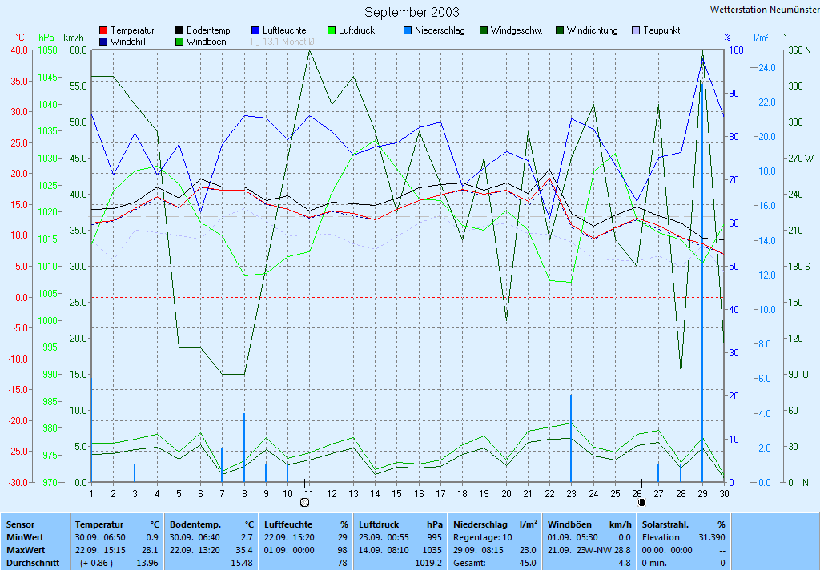The image size is (820, 570).
Task: Click the max temperature value 28.1
Action: (x=150, y=550)
